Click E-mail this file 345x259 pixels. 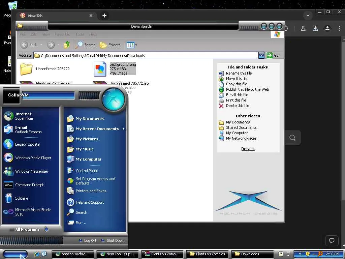tap(237, 95)
